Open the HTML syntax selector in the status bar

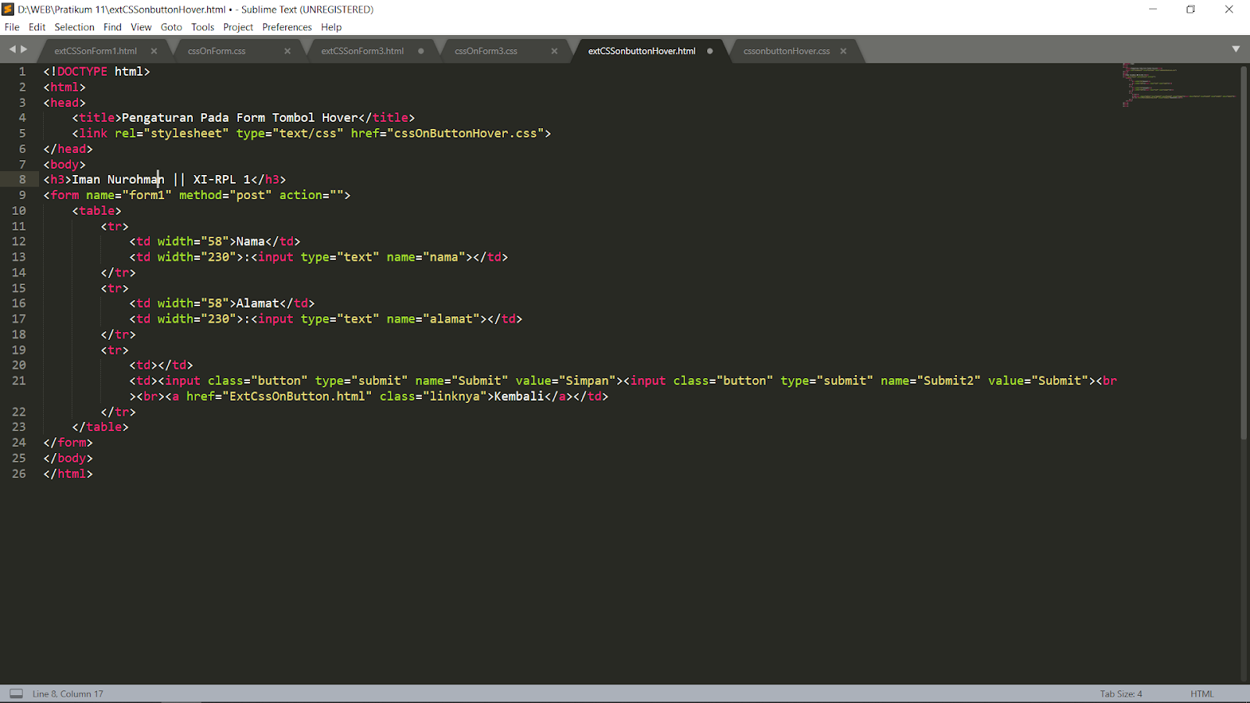[x=1201, y=693]
